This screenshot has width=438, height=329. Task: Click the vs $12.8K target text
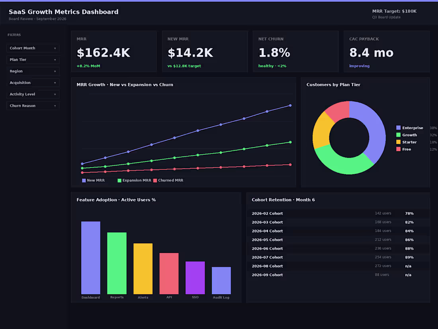184,66
